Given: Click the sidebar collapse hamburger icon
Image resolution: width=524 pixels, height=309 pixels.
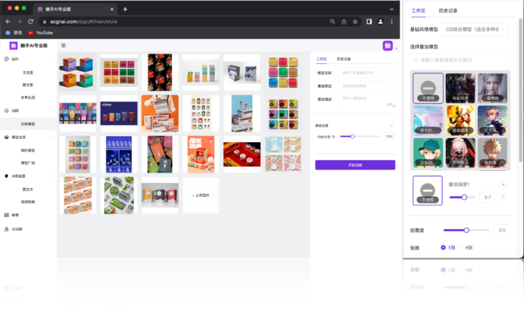Looking at the screenshot, I should (x=63, y=45).
